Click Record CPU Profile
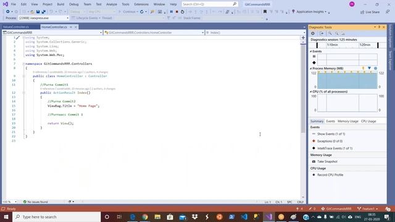This screenshot has height=222, width=395. coord(330,175)
